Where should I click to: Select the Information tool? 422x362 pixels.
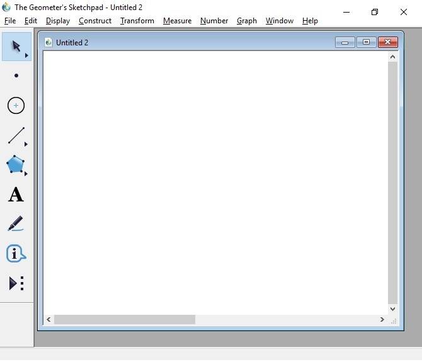16,254
